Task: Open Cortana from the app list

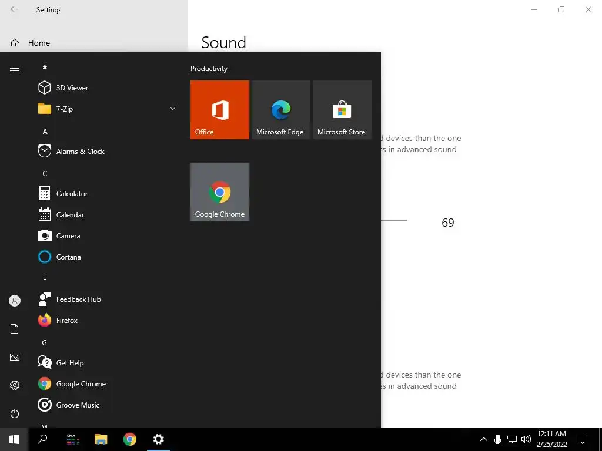Action: click(x=107, y=257)
